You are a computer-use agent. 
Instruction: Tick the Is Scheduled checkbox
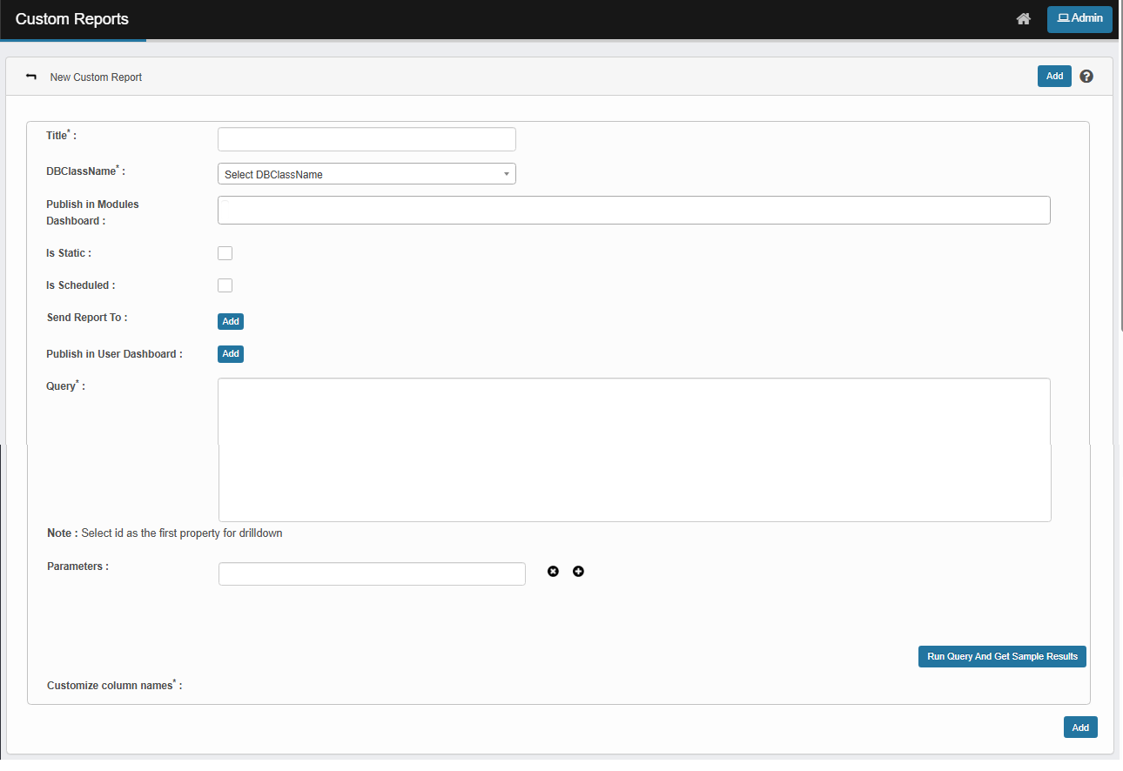(225, 285)
